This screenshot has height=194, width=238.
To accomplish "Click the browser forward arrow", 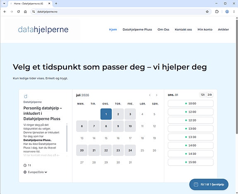I will 12,12.
